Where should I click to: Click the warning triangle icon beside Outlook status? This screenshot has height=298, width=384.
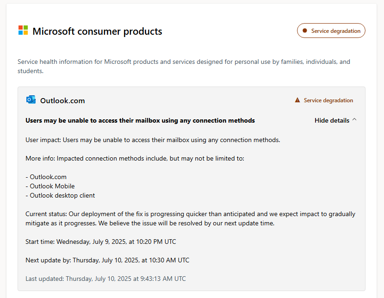tap(297, 100)
